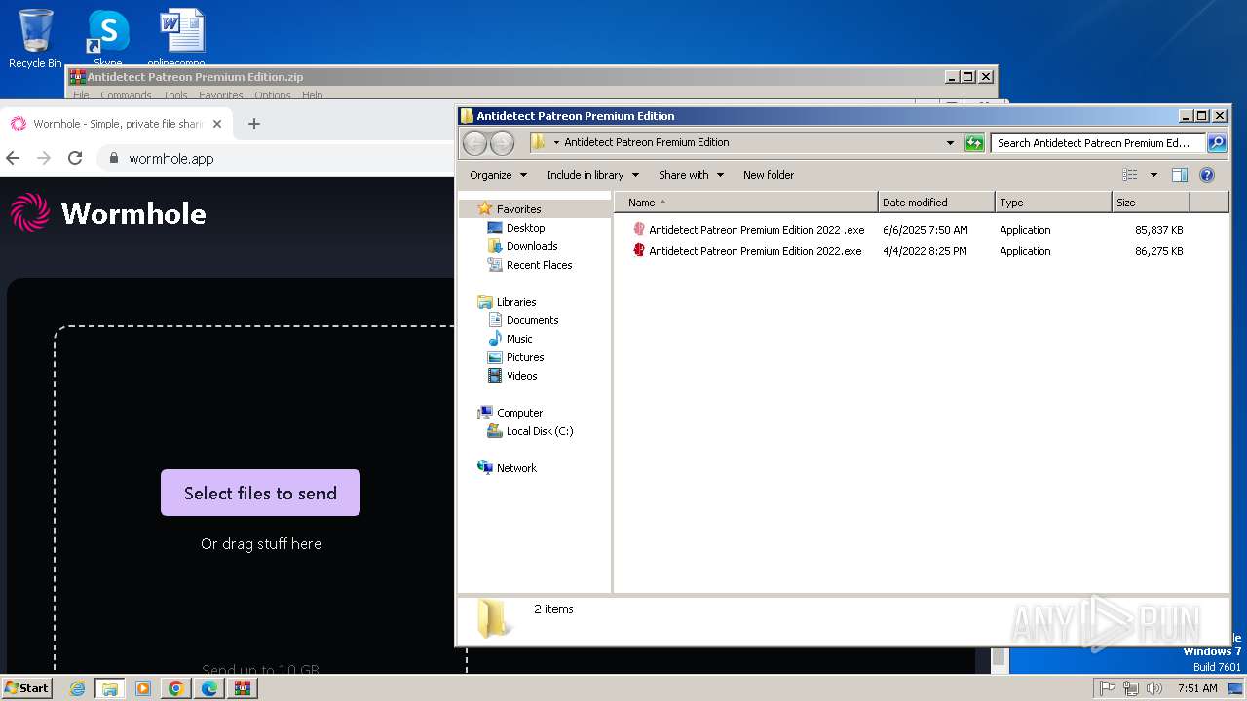
Task: Open the Windows Start menu
Action: (x=26, y=688)
